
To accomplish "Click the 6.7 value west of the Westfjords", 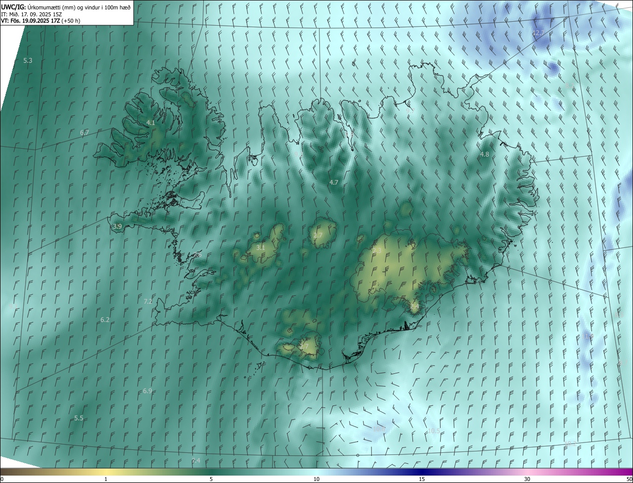I will (85, 132).
